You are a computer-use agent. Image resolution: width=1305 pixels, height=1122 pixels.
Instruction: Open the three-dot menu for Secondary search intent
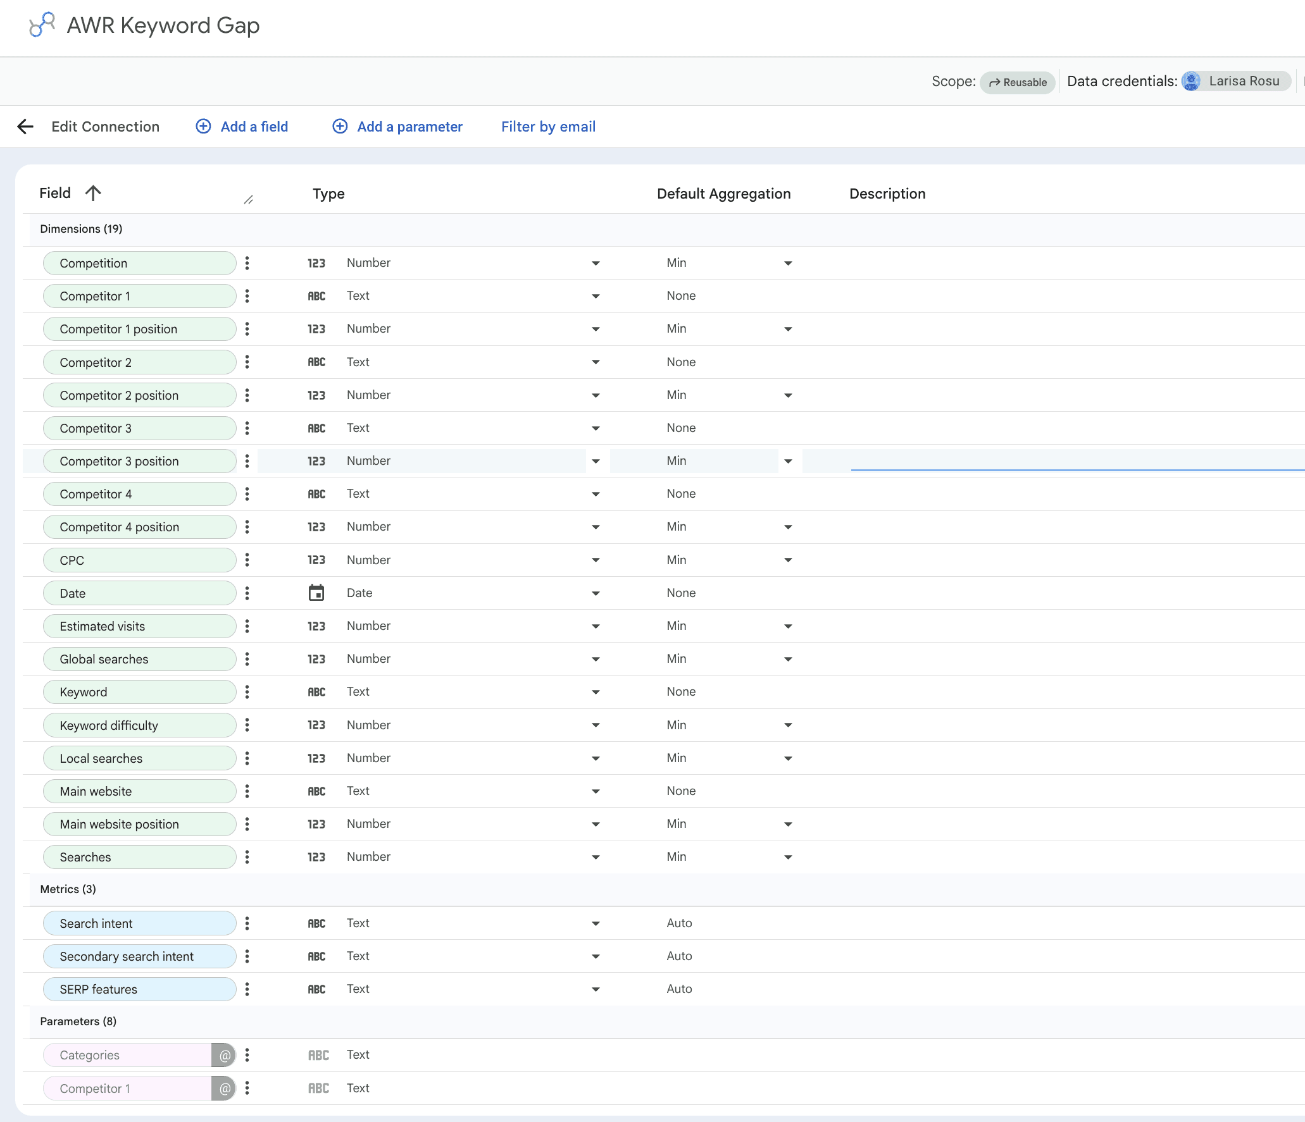pyautogui.click(x=247, y=956)
